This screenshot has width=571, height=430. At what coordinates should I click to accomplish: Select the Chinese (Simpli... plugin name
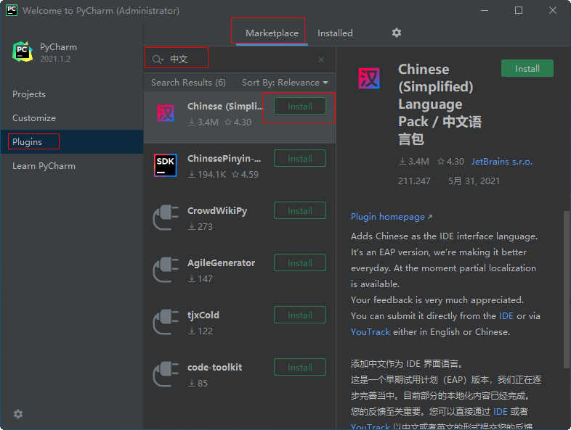point(225,106)
